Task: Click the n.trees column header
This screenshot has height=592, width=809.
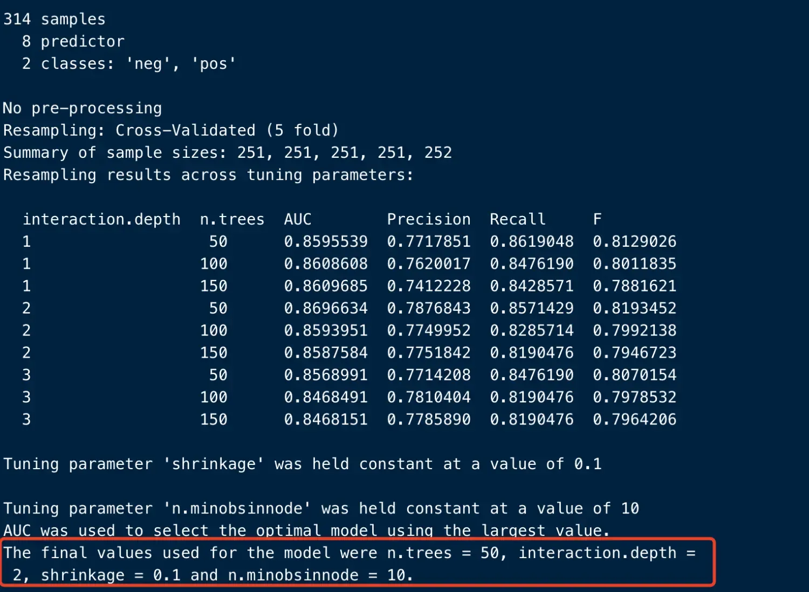Action: pyautogui.click(x=232, y=219)
